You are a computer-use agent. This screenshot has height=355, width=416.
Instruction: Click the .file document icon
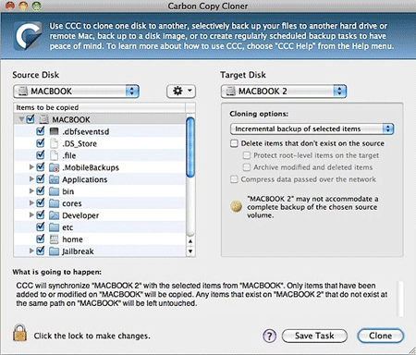coord(54,155)
